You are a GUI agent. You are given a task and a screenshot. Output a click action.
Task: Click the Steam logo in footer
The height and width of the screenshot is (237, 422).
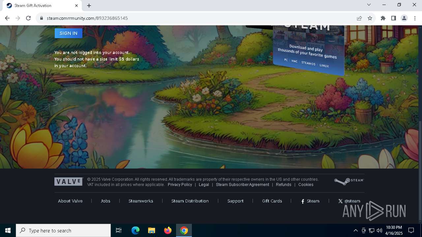[x=349, y=181]
